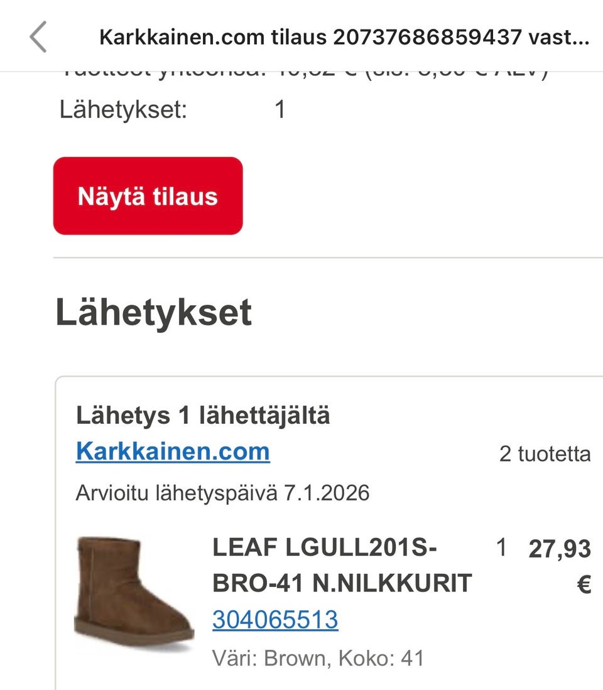This screenshot has height=690, width=603.
Task: Tap the 2 tuotetta item count
Action: click(x=545, y=454)
